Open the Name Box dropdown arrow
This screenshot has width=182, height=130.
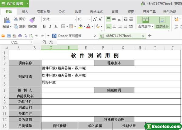[x=31, y=42]
